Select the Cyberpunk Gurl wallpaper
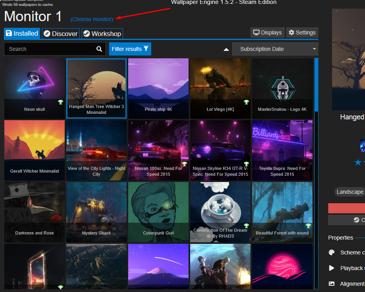Image resolution: width=365 pixels, height=292 pixels. [x=158, y=212]
